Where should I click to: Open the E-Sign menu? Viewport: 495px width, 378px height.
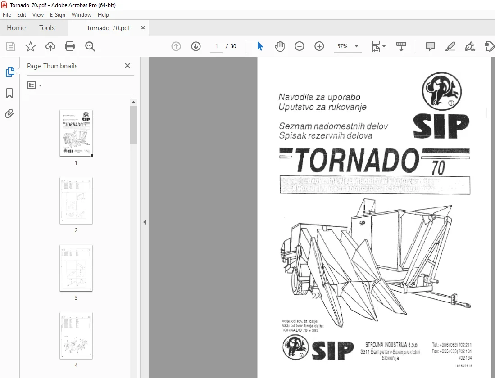click(x=58, y=14)
